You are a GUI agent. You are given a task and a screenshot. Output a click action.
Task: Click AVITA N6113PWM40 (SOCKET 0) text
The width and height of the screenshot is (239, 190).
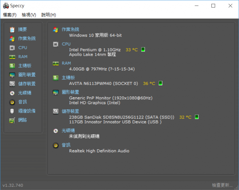pos(104,83)
